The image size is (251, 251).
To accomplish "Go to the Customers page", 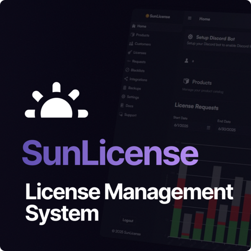I will (x=140, y=44).
